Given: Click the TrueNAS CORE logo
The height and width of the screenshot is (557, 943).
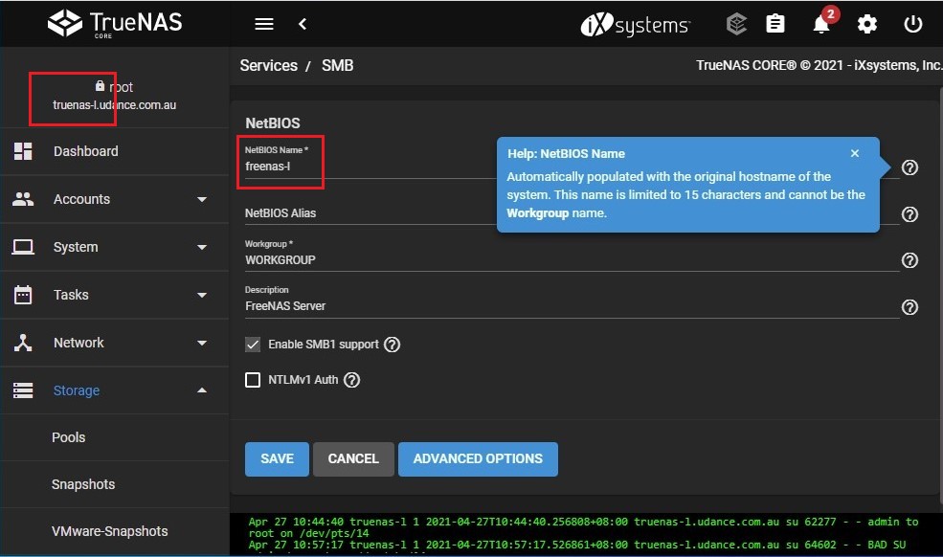Looking at the screenshot, I should click(x=115, y=24).
